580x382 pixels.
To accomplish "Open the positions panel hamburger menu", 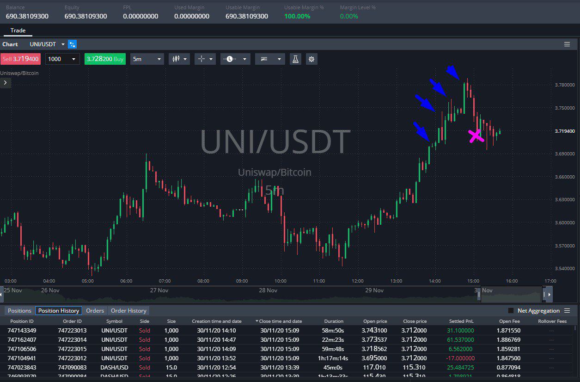I will 567,311.
